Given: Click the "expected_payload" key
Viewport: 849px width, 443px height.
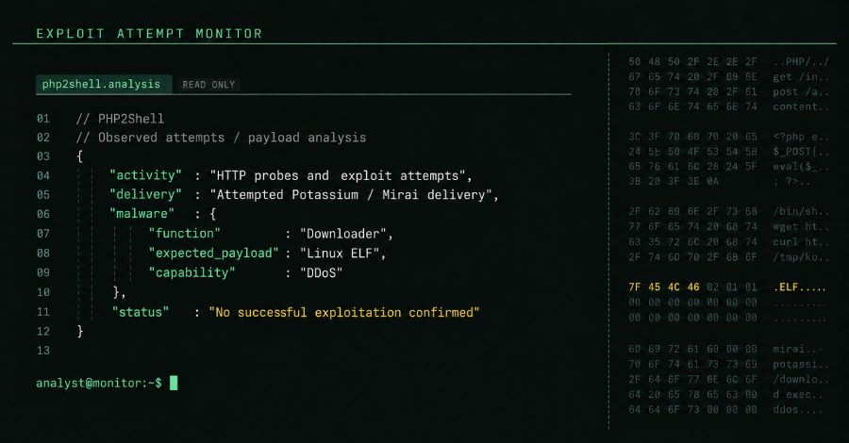Looking at the screenshot, I should click(x=214, y=253).
